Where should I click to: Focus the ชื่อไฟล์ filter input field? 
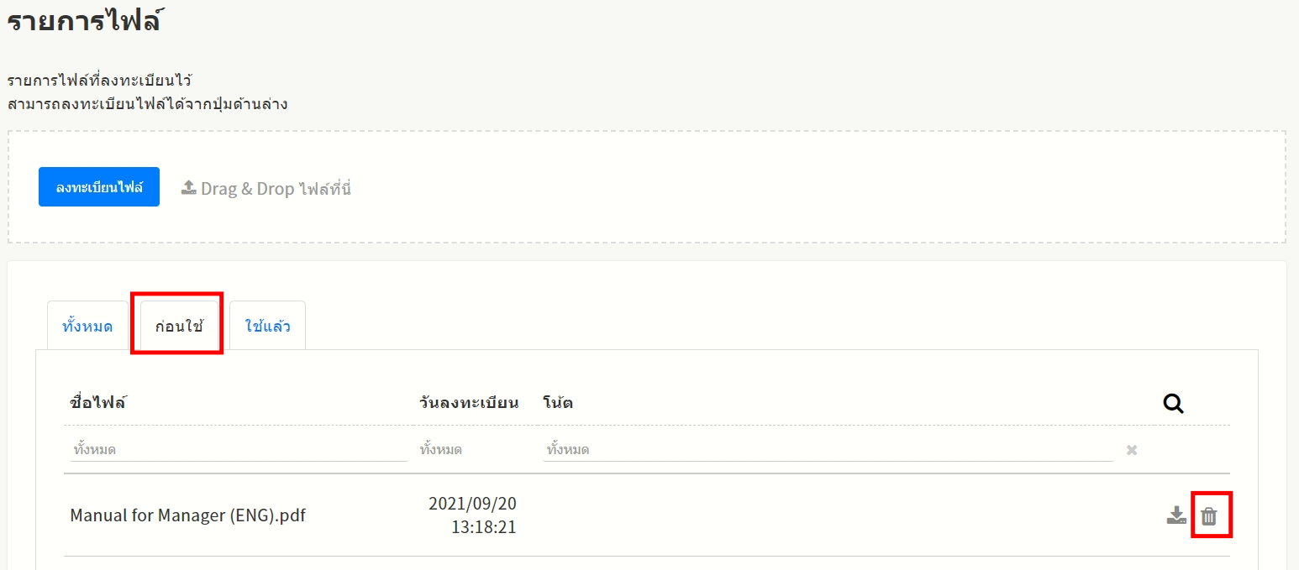[x=239, y=450]
